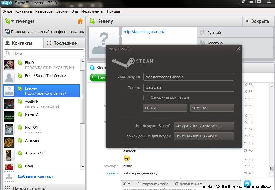Click the Русский language speech bubble icon
This screenshot has height=190, width=275.
pyautogui.click(x=203, y=33)
